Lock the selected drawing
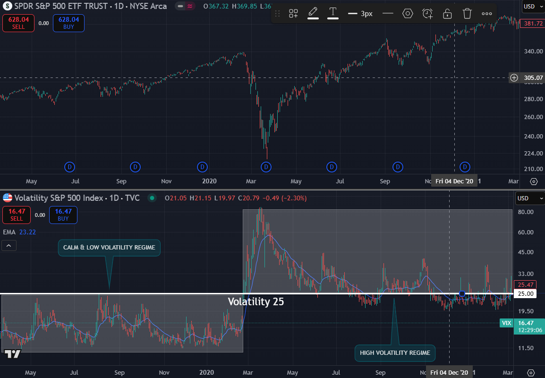The image size is (545, 378). pos(447,14)
